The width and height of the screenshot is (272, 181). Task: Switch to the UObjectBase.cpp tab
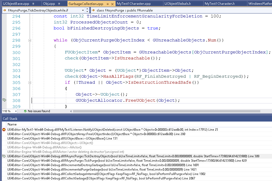point(16,4)
